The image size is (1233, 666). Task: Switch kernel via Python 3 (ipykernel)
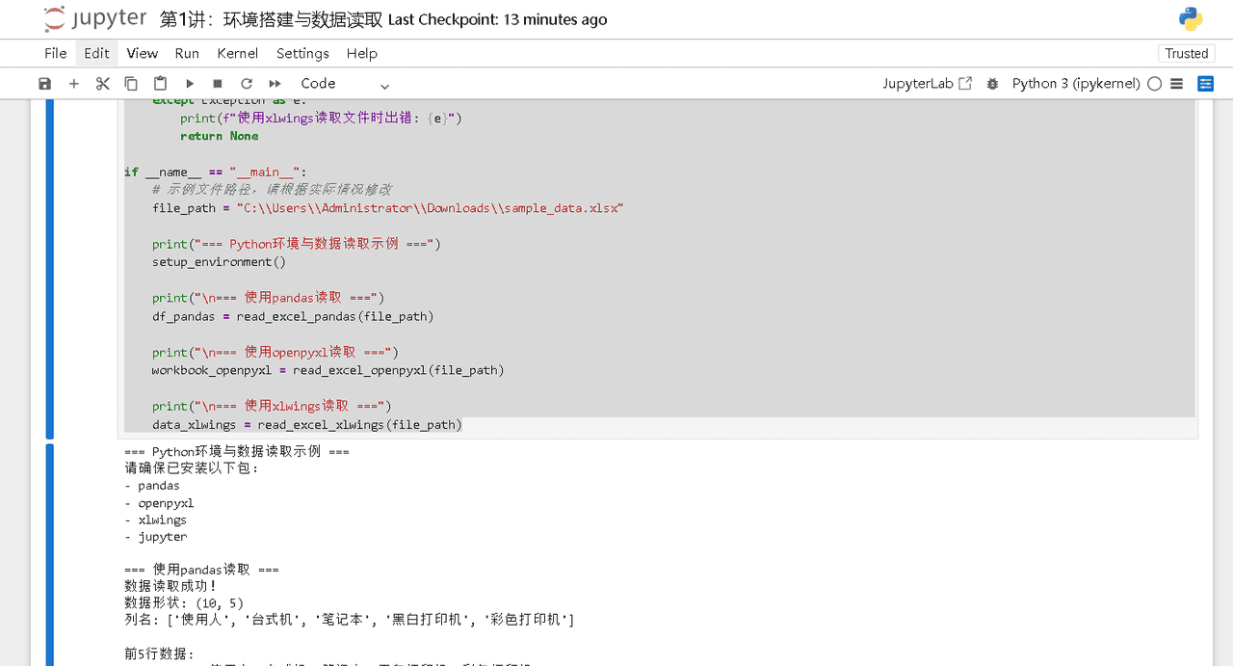[x=1075, y=84]
